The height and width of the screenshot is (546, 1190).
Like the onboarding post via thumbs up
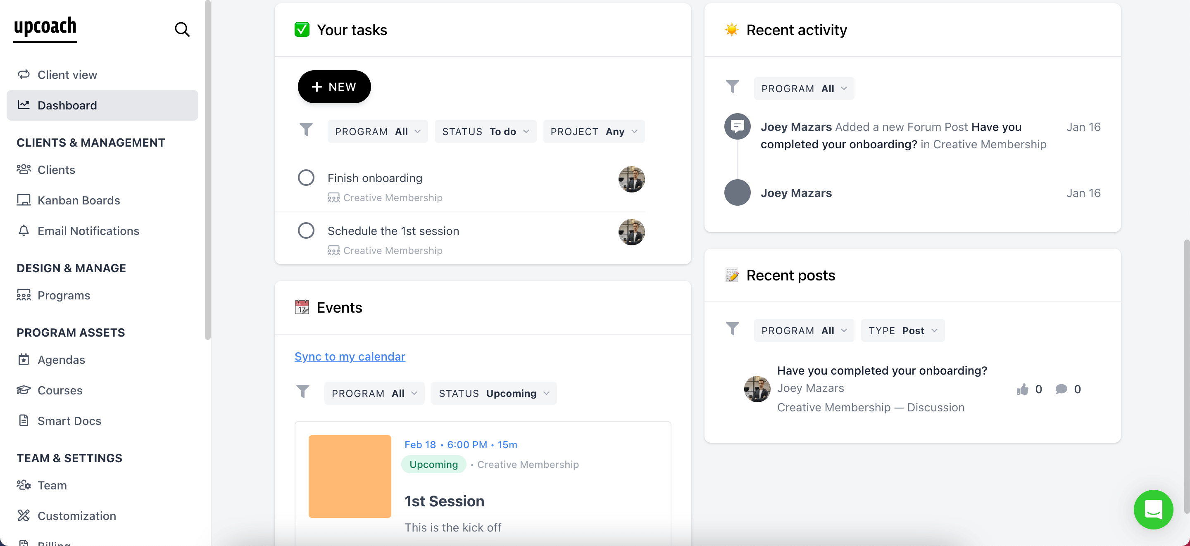(x=1022, y=389)
